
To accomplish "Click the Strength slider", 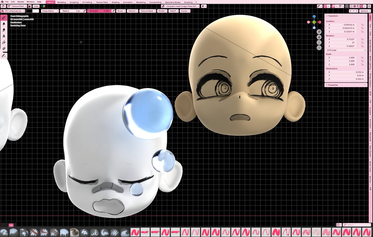I will coord(99,11).
